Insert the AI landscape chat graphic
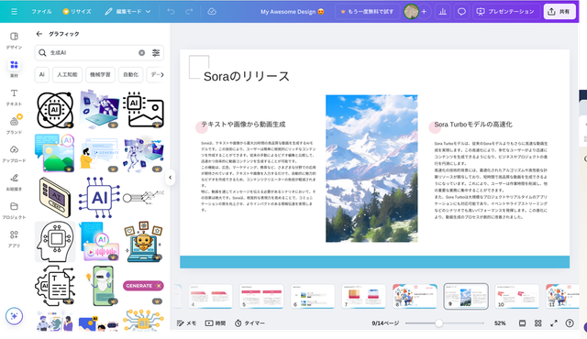The width and height of the screenshot is (587, 339). (55, 153)
